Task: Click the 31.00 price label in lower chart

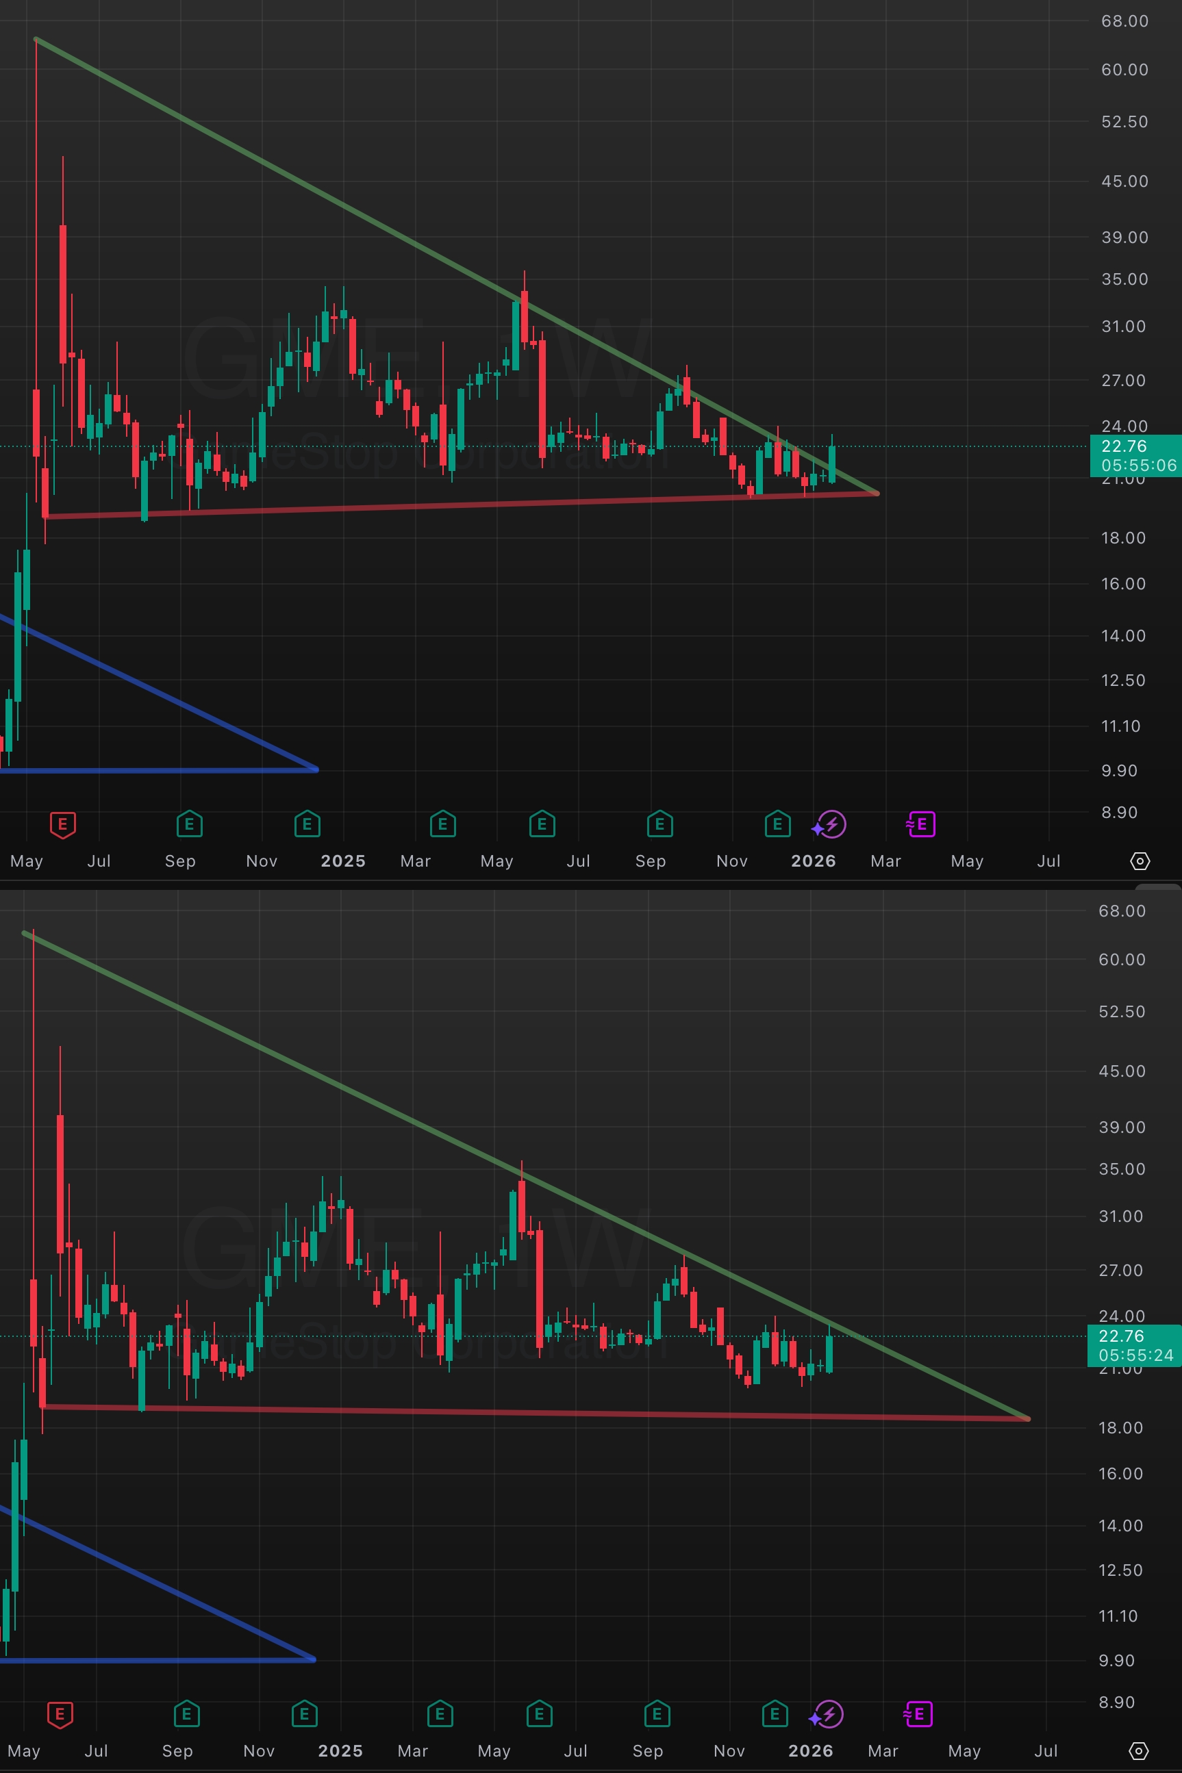Action: (x=1121, y=1217)
